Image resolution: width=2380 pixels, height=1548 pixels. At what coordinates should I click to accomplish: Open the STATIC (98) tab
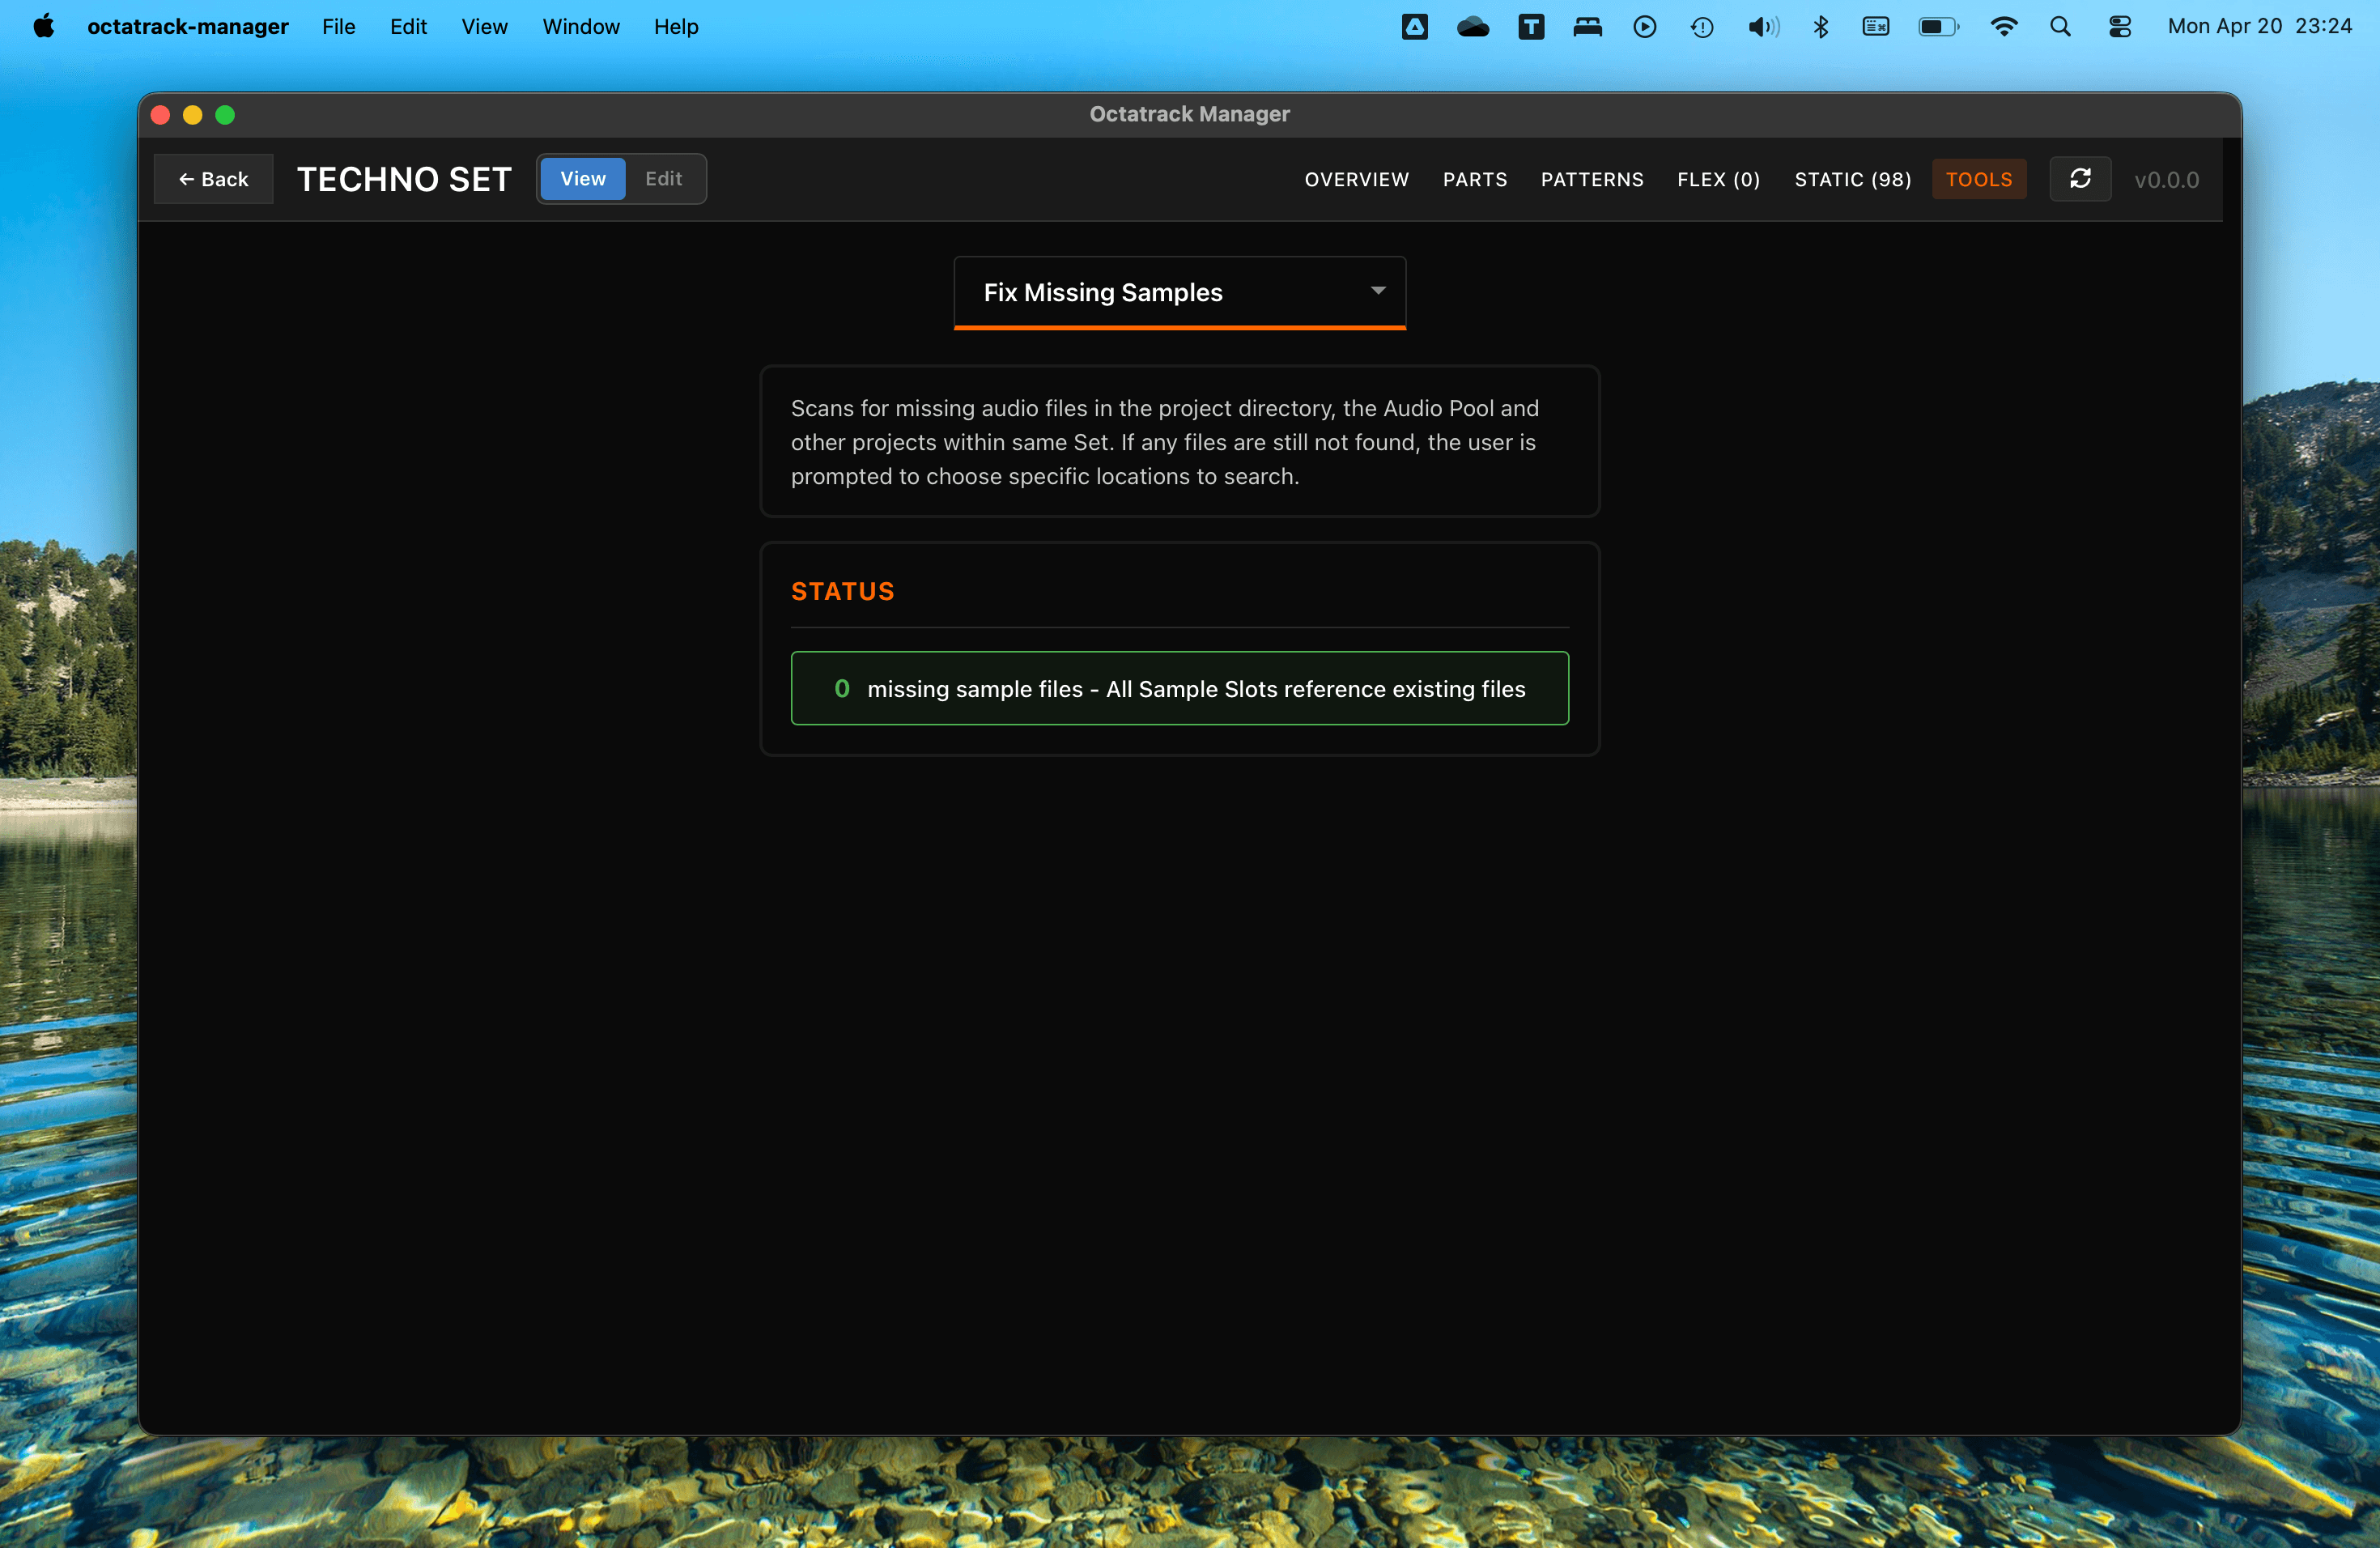point(1852,180)
